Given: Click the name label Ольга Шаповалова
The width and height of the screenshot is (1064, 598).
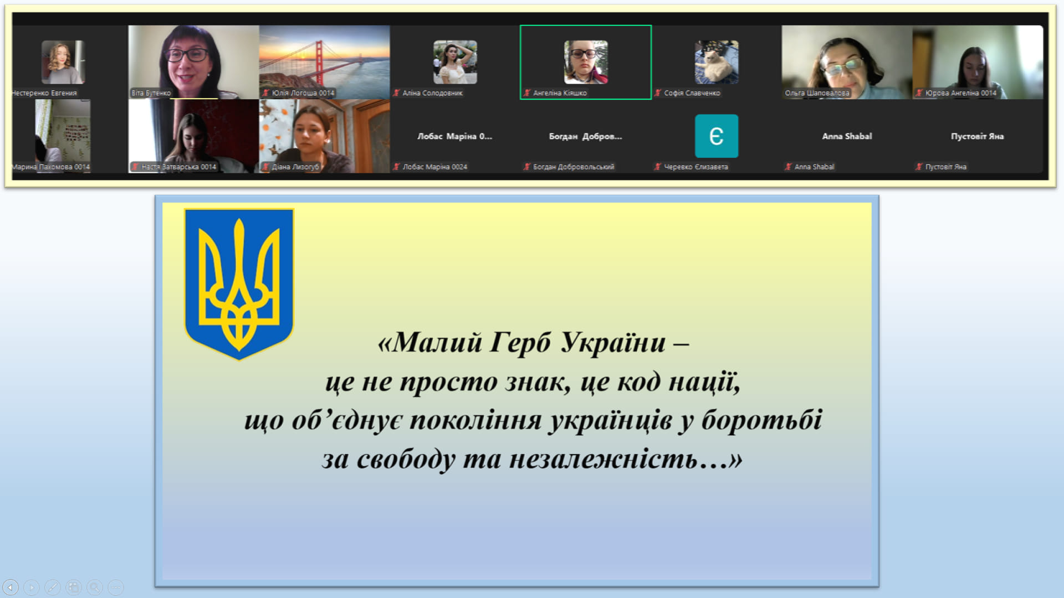Looking at the screenshot, I should pyautogui.click(x=817, y=93).
